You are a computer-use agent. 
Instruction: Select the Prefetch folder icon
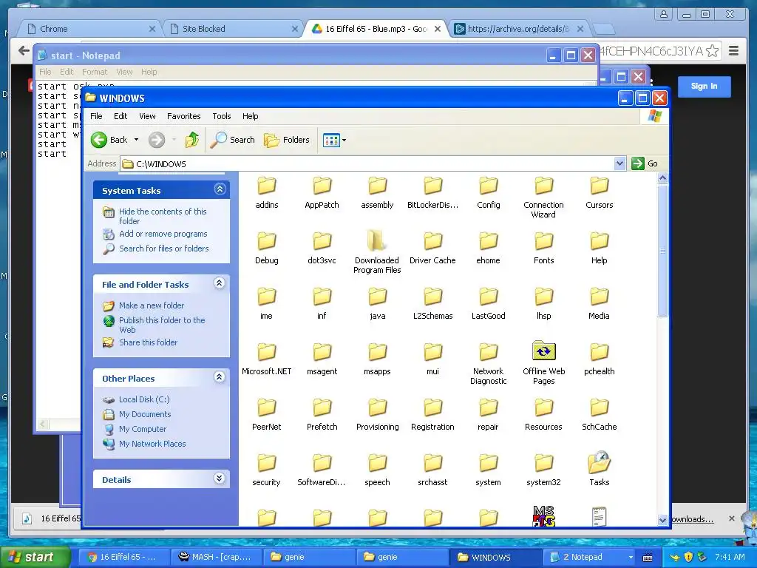[x=322, y=408]
